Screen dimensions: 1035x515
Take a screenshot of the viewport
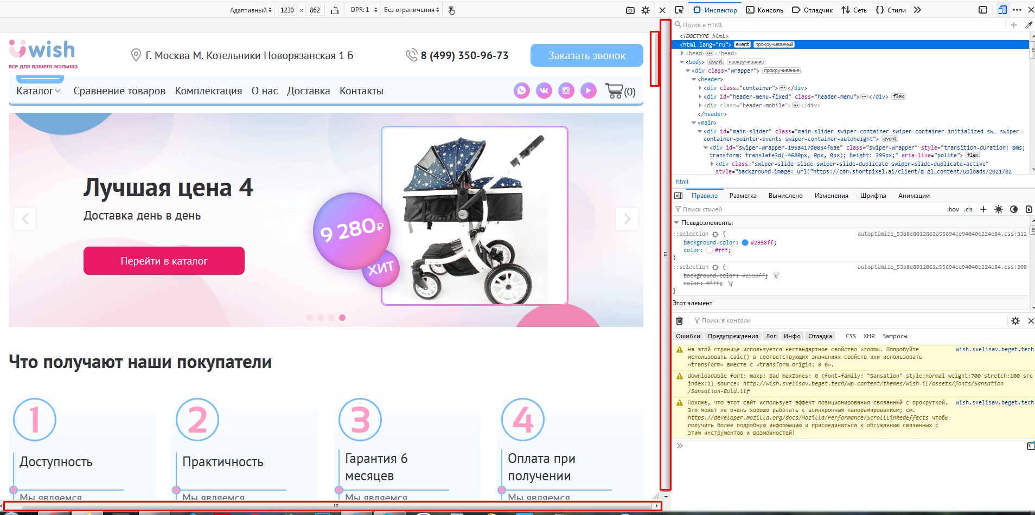pos(630,10)
